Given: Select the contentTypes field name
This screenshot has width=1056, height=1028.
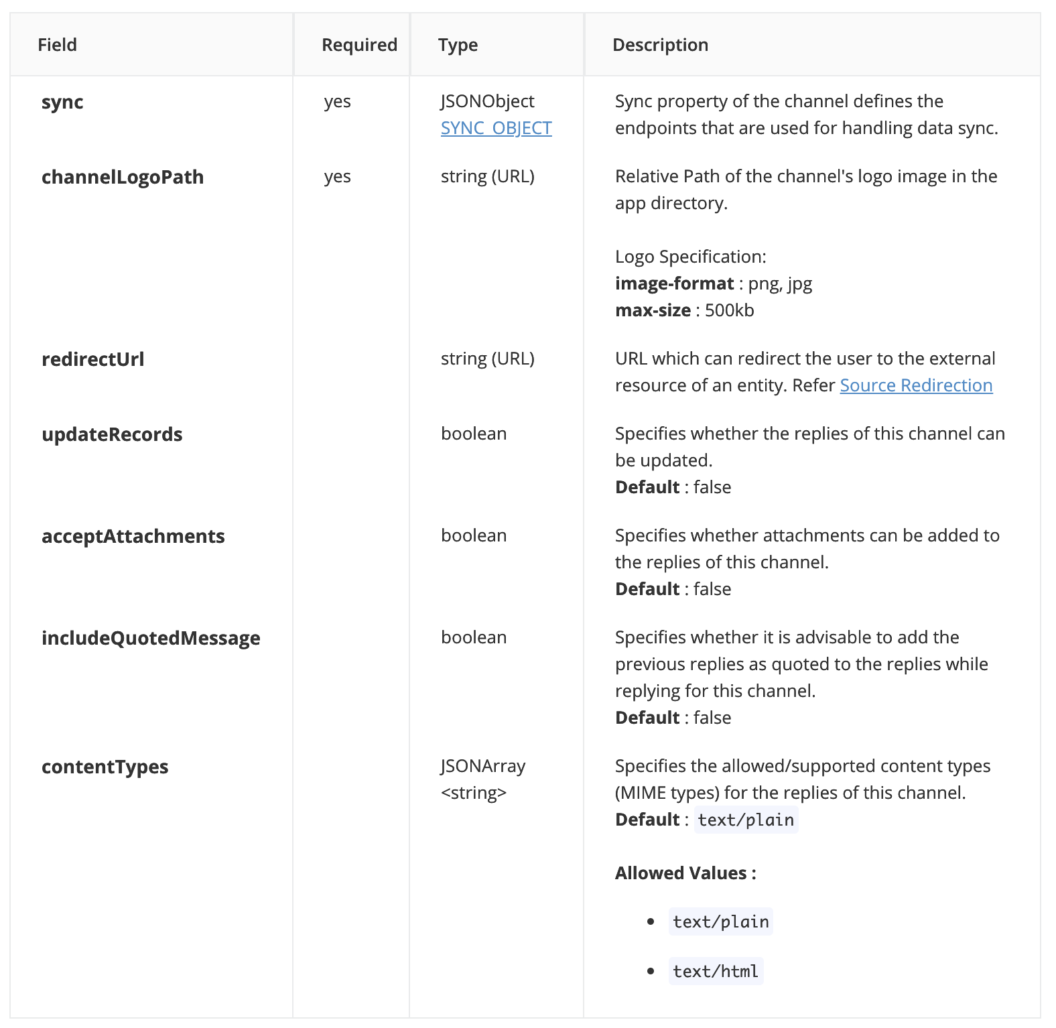Looking at the screenshot, I should 105,767.
